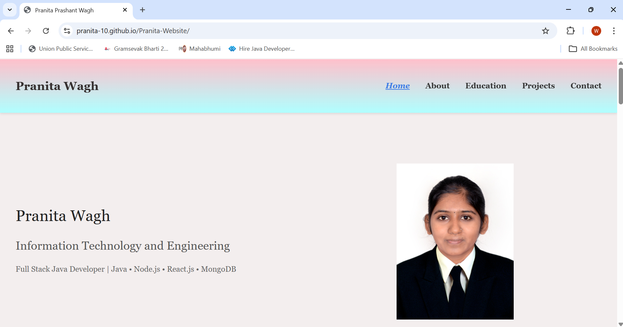Open All Bookmarks folder icon

[x=574, y=48]
